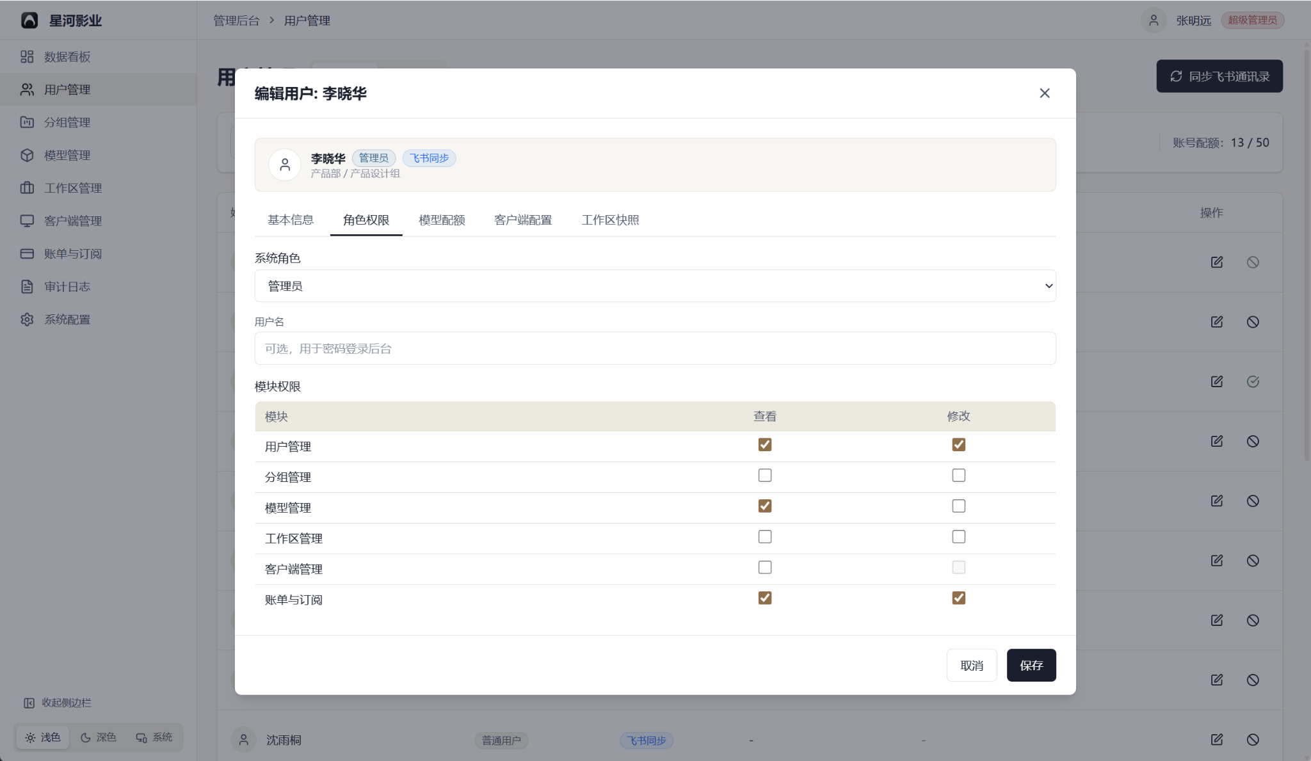The image size is (1311, 761).
Task: Open the 系统角色 dropdown showing 管理员
Action: [655, 285]
